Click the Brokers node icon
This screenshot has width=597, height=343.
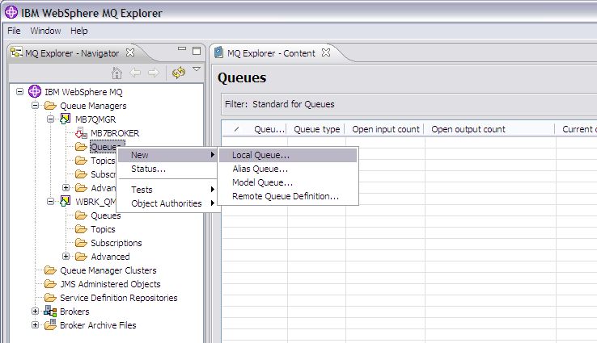click(x=50, y=311)
